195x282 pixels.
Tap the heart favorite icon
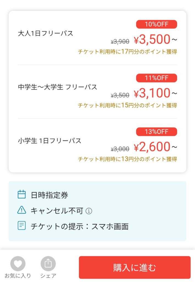(18, 264)
